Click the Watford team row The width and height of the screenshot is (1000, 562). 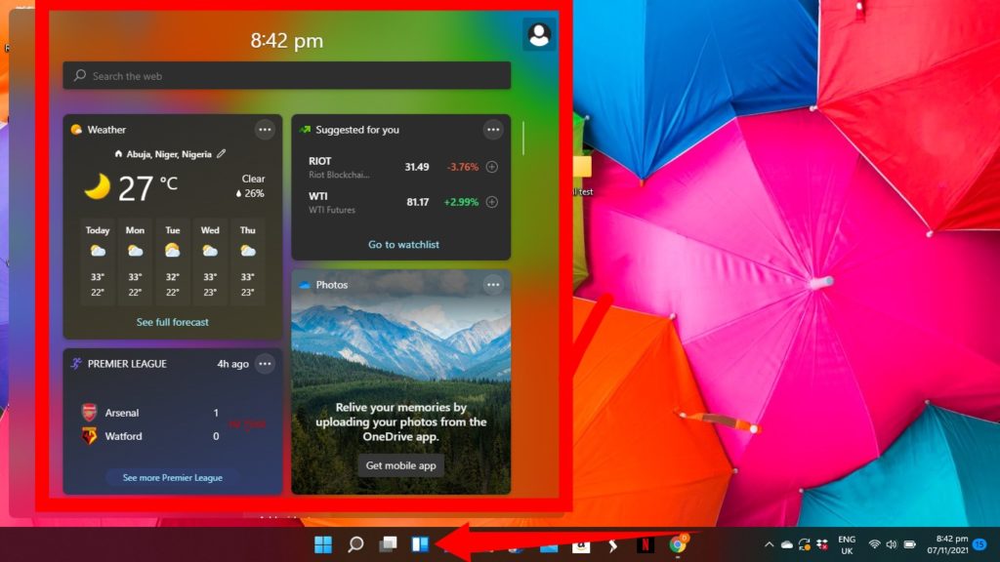coord(150,436)
